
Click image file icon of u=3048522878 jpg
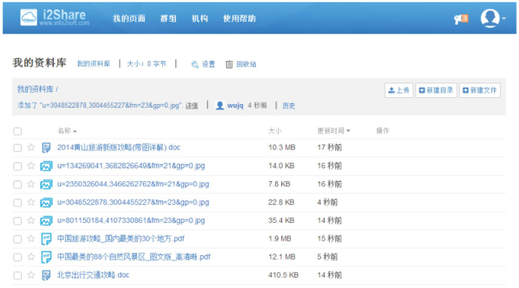tap(46, 203)
